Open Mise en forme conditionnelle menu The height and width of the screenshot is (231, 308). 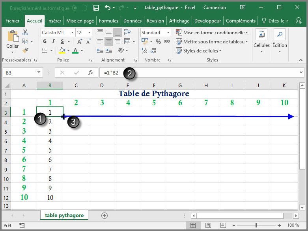pos(212,33)
